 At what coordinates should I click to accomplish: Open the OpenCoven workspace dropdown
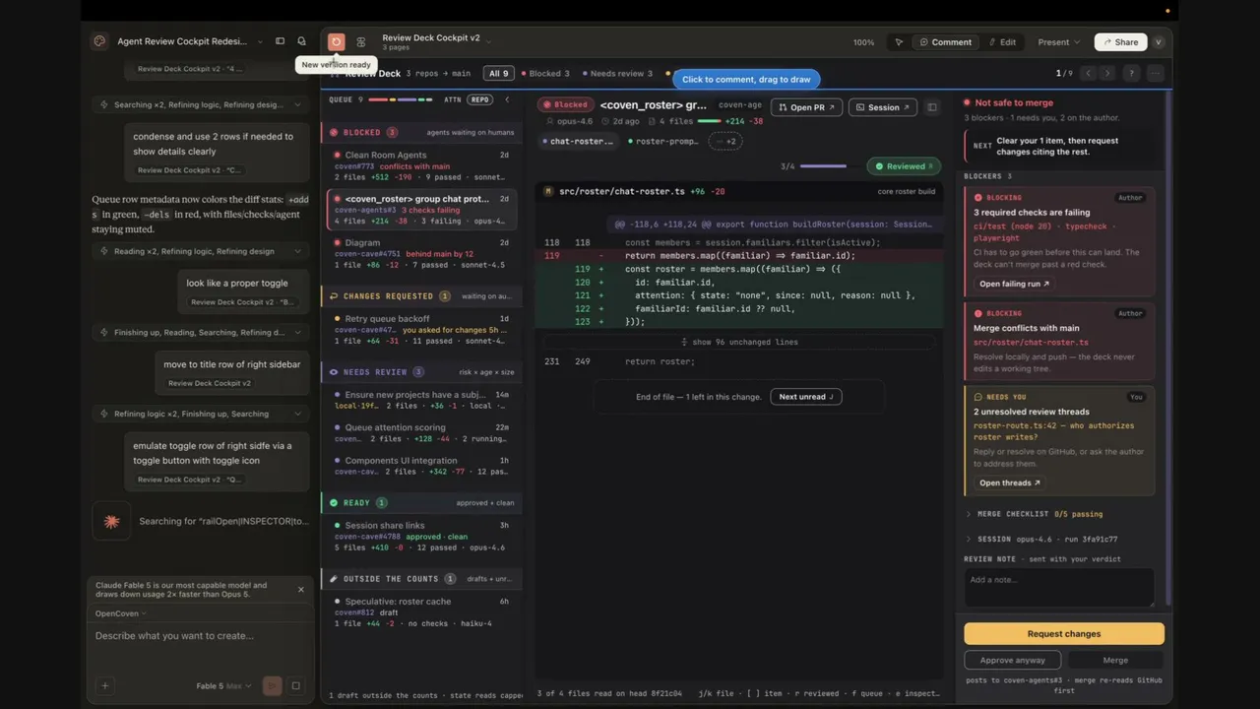pos(120,613)
